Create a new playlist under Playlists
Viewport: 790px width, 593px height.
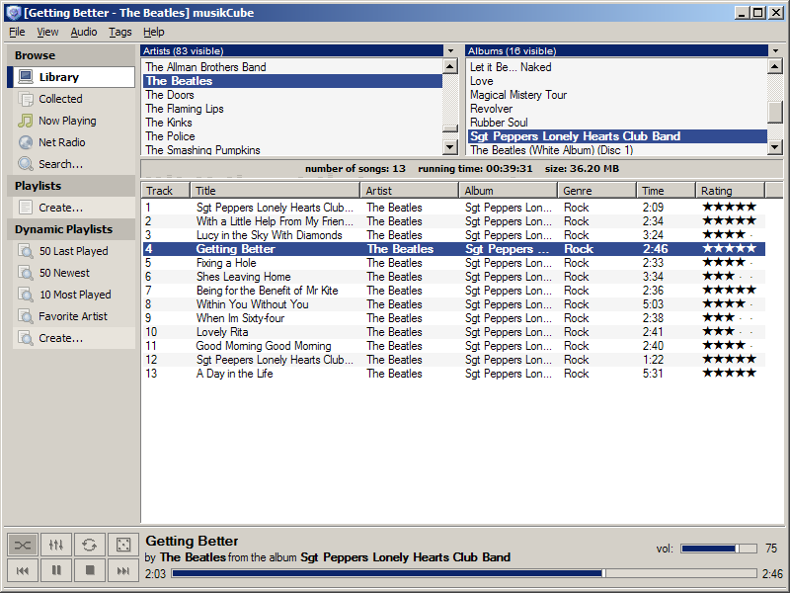coord(74,208)
